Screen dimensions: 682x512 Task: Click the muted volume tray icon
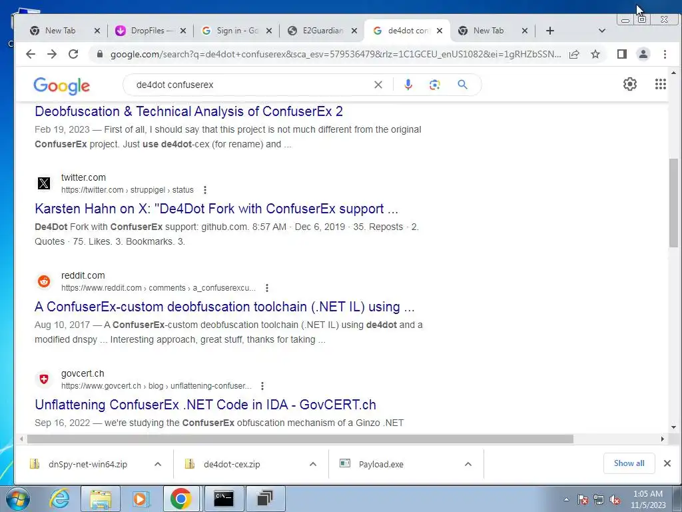pyautogui.click(x=615, y=500)
